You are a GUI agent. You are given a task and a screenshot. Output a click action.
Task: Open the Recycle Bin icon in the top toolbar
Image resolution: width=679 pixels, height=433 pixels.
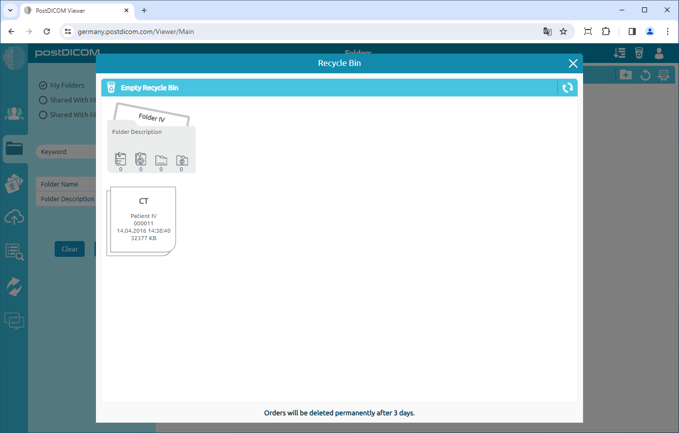click(639, 53)
